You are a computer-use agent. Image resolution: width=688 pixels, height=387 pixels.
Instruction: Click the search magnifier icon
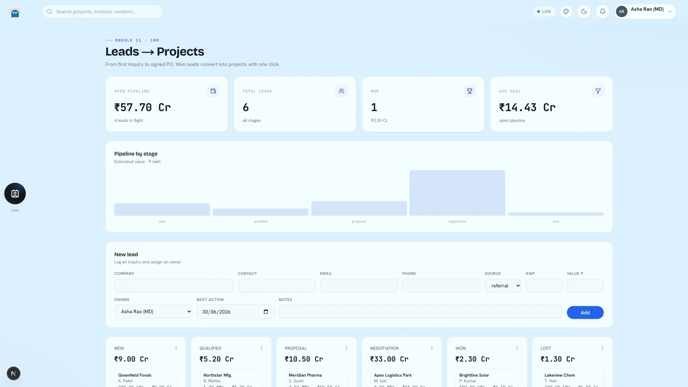[49, 12]
